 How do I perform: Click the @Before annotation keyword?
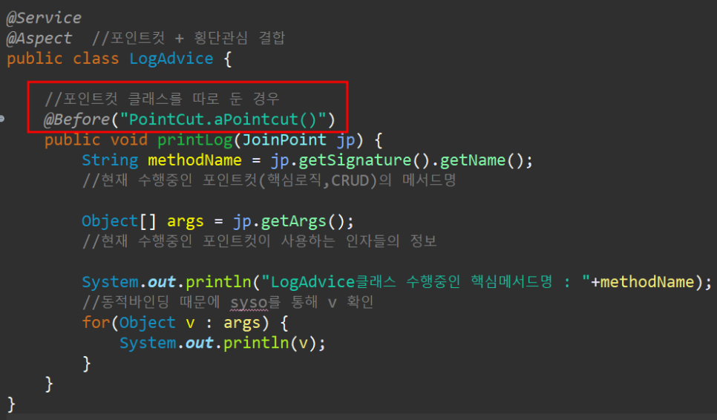coord(77,119)
